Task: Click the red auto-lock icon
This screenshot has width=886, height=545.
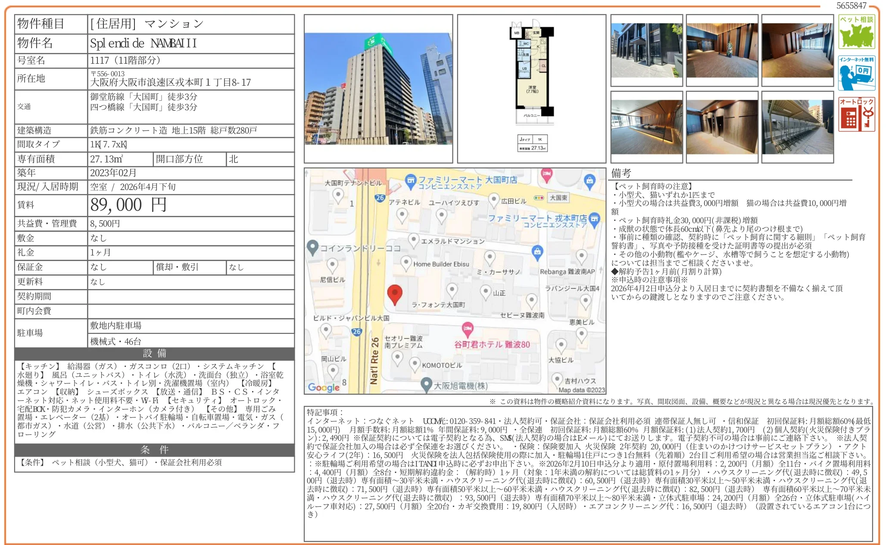Action: (856, 114)
